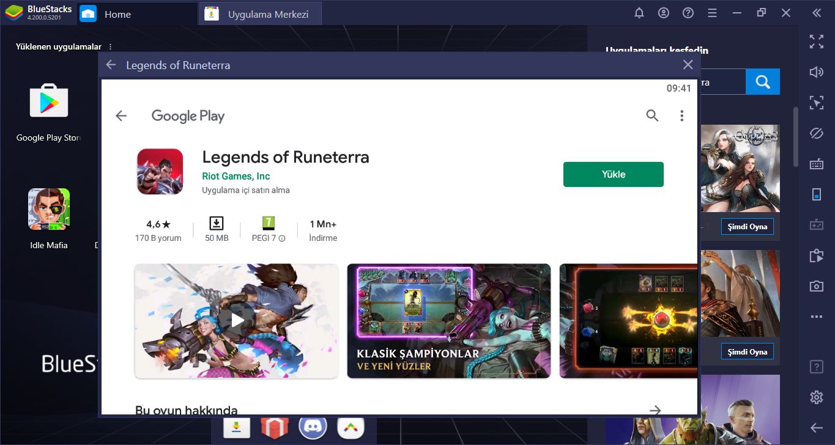Screen dimensions: 835x445
Task: Open the Klasik Şampiyonlar screenshot
Action: [449, 321]
